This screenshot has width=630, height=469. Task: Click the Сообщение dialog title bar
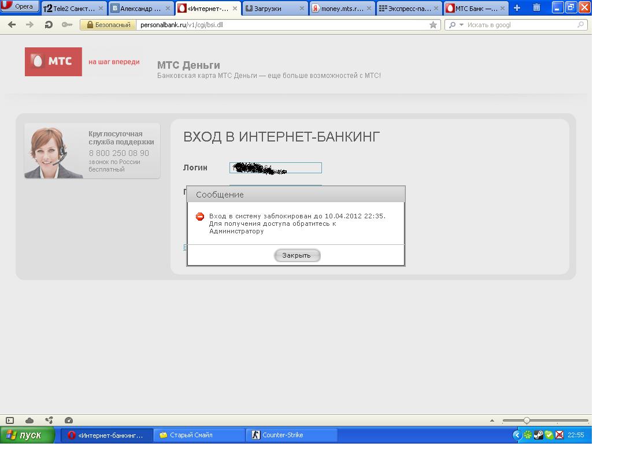coord(296,194)
